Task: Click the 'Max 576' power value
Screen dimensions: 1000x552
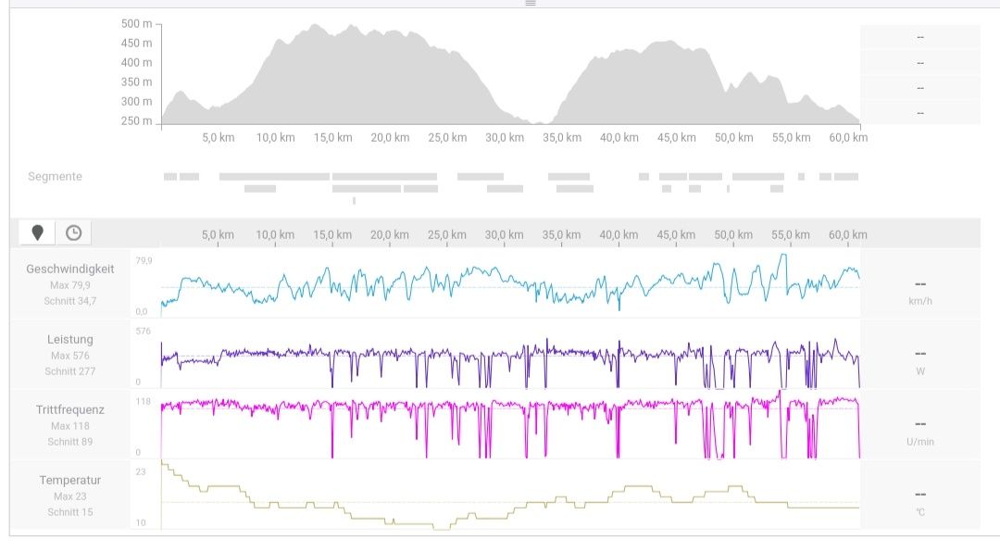Action: tap(70, 356)
